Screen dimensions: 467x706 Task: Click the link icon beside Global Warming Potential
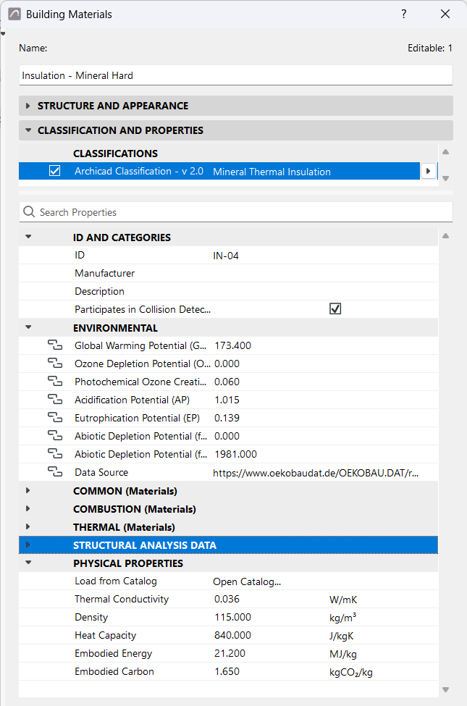point(55,345)
